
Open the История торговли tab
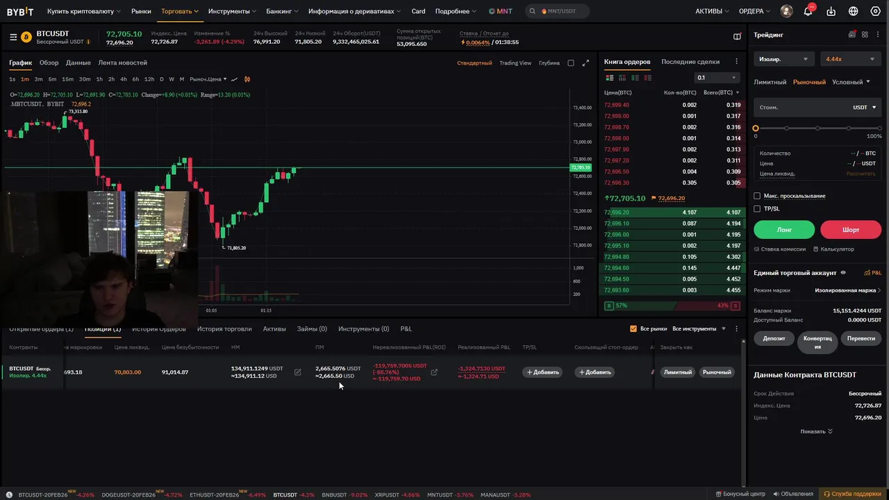coord(224,328)
